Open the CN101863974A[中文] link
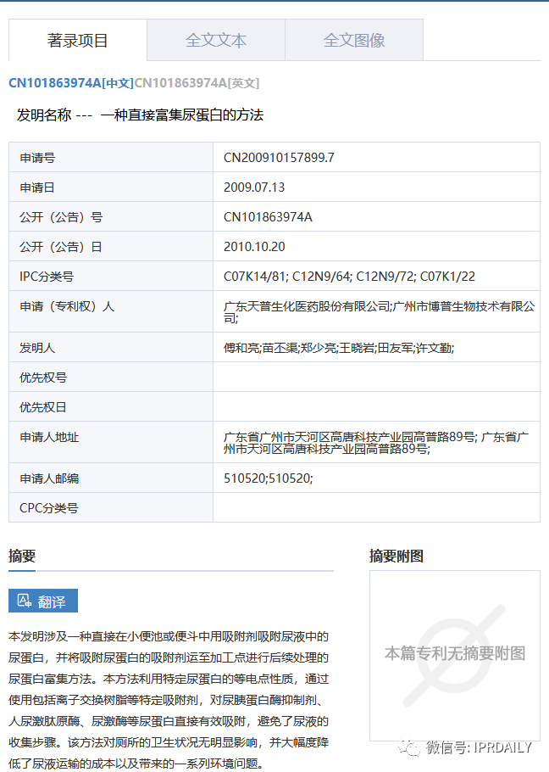The image size is (549, 772). [71, 83]
